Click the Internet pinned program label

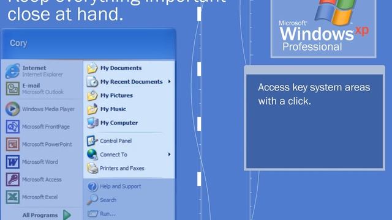click(34, 68)
